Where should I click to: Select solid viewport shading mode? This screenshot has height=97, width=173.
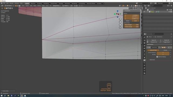click(136, 6)
